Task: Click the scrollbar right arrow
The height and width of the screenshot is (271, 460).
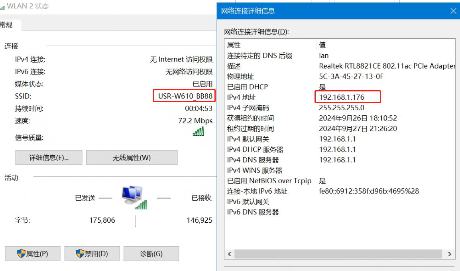Action: (449, 254)
